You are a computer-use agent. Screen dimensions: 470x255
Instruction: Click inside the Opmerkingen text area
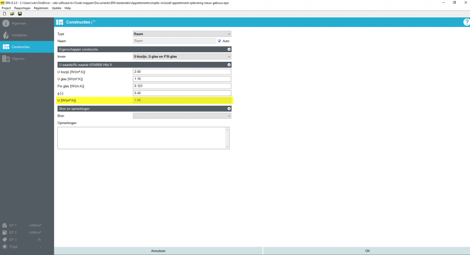[x=141, y=138]
